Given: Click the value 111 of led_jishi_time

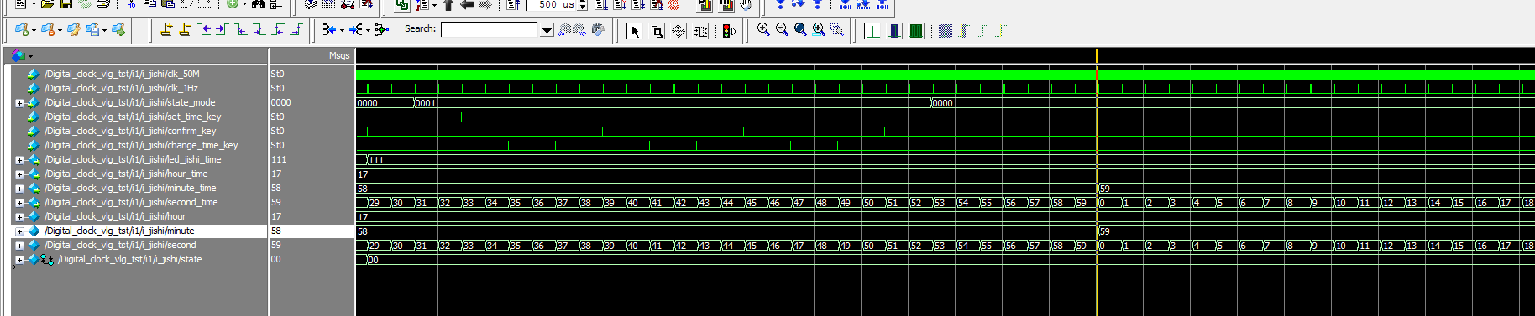Looking at the screenshot, I should pyautogui.click(x=279, y=159).
